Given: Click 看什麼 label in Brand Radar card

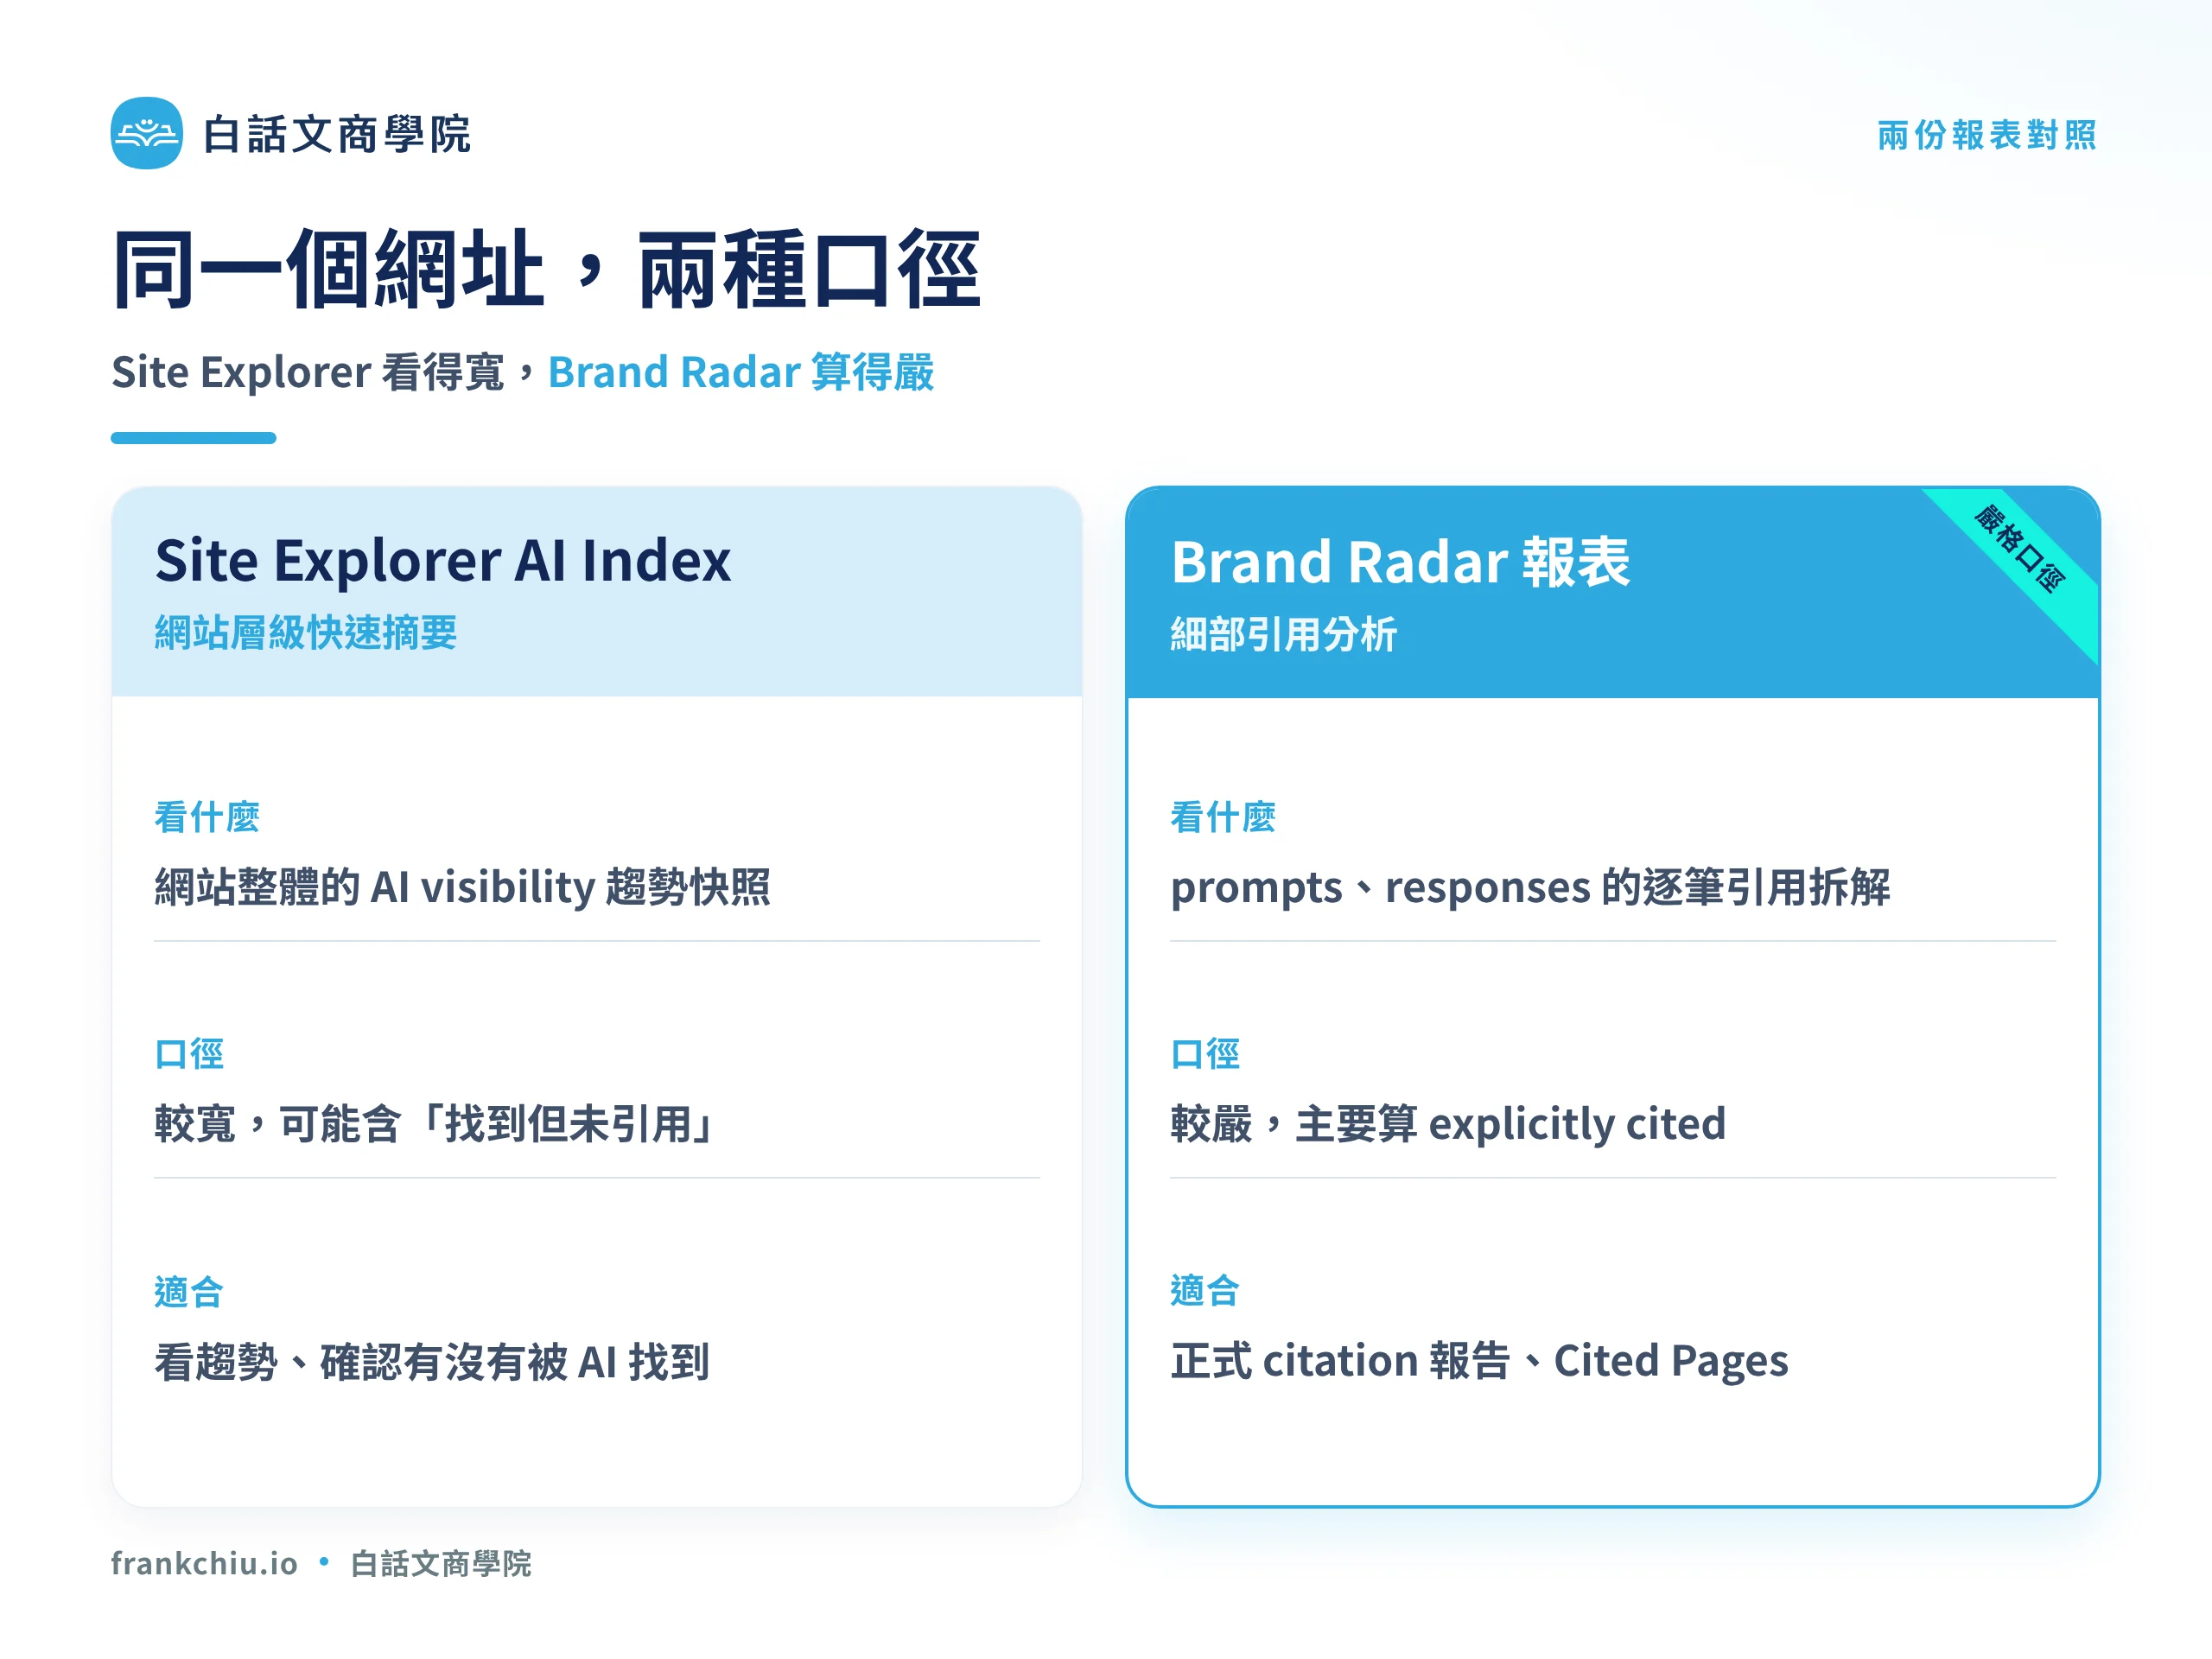Looking at the screenshot, I should point(1223,817).
